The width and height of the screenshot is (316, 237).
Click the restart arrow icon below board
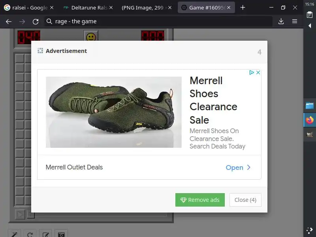pyautogui.click(x=30, y=233)
